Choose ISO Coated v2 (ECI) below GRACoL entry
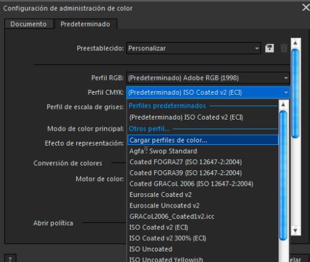The height and width of the screenshot is (262, 310). click(203, 227)
